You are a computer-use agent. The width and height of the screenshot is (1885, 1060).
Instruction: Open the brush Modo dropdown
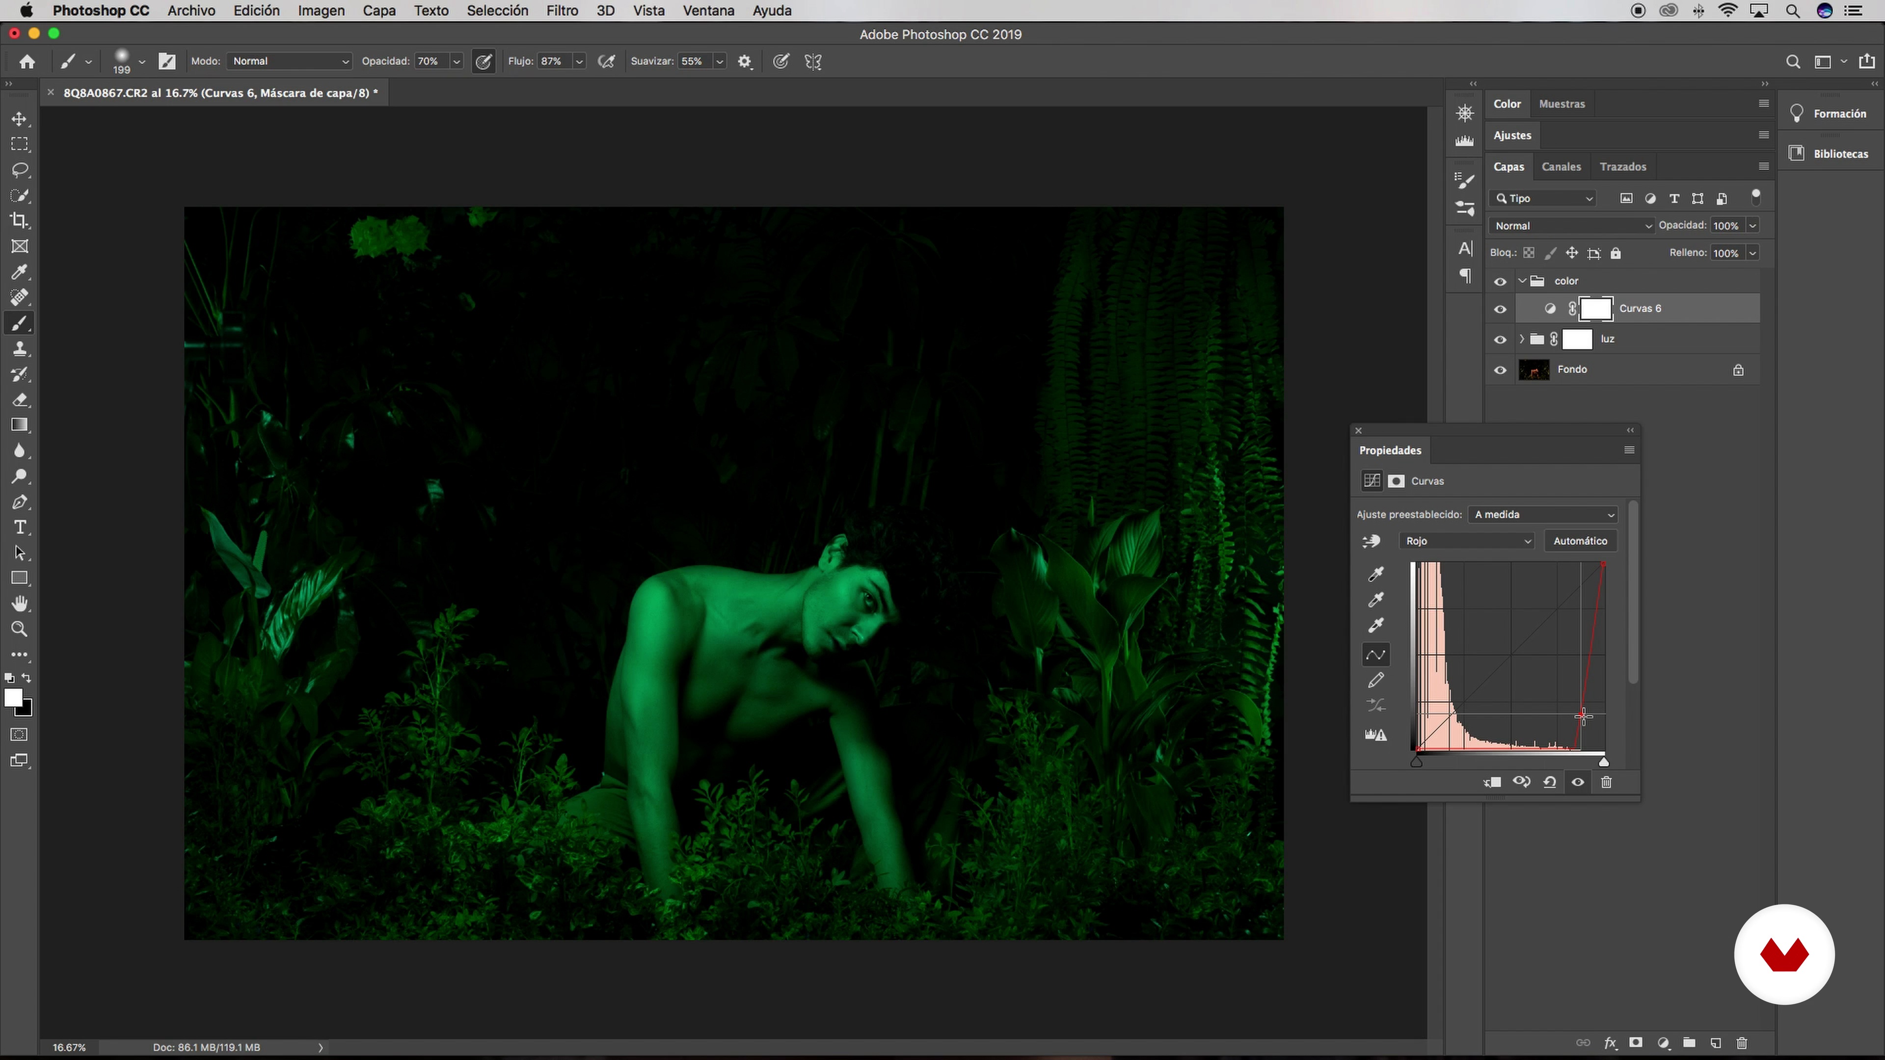pyautogui.click(x=290, y=61)
